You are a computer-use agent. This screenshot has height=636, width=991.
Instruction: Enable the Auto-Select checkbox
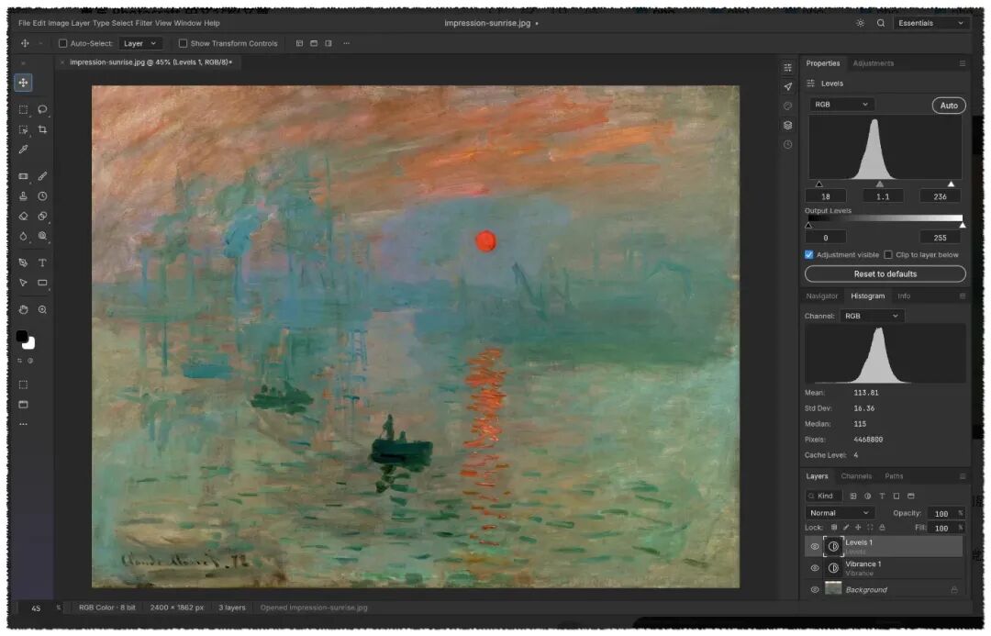pos(62,44)
